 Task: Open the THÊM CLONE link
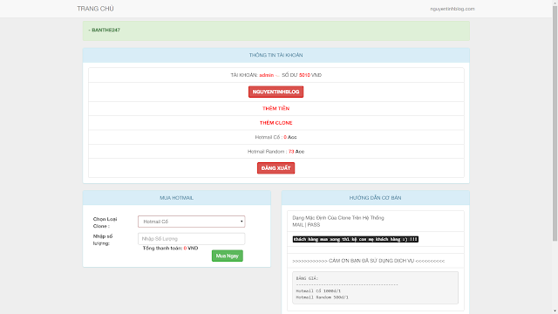(276, 123)
